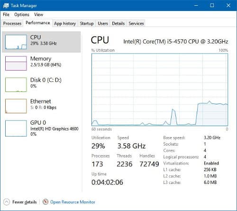
Task: Click the Virtualization Enabled value
Action: (211, 163)
